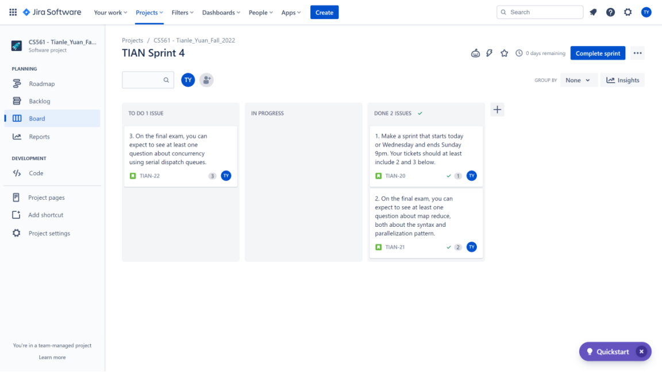Click the Learn more link

click(x=52, y=357)
